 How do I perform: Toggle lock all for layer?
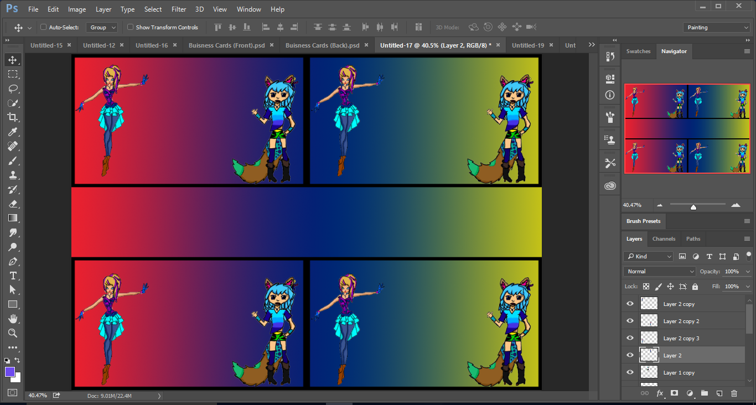pos(695,287)
